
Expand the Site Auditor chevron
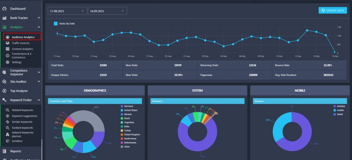39,82
